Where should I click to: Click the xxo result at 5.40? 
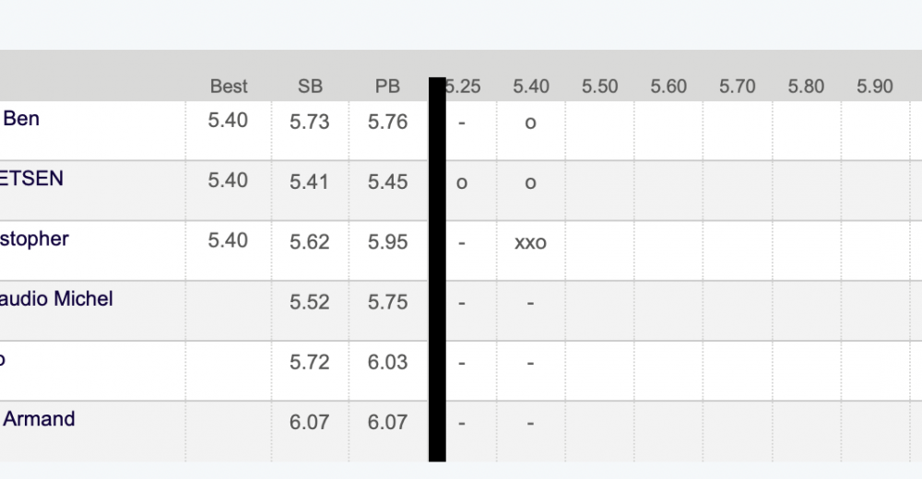coord(530,243)
